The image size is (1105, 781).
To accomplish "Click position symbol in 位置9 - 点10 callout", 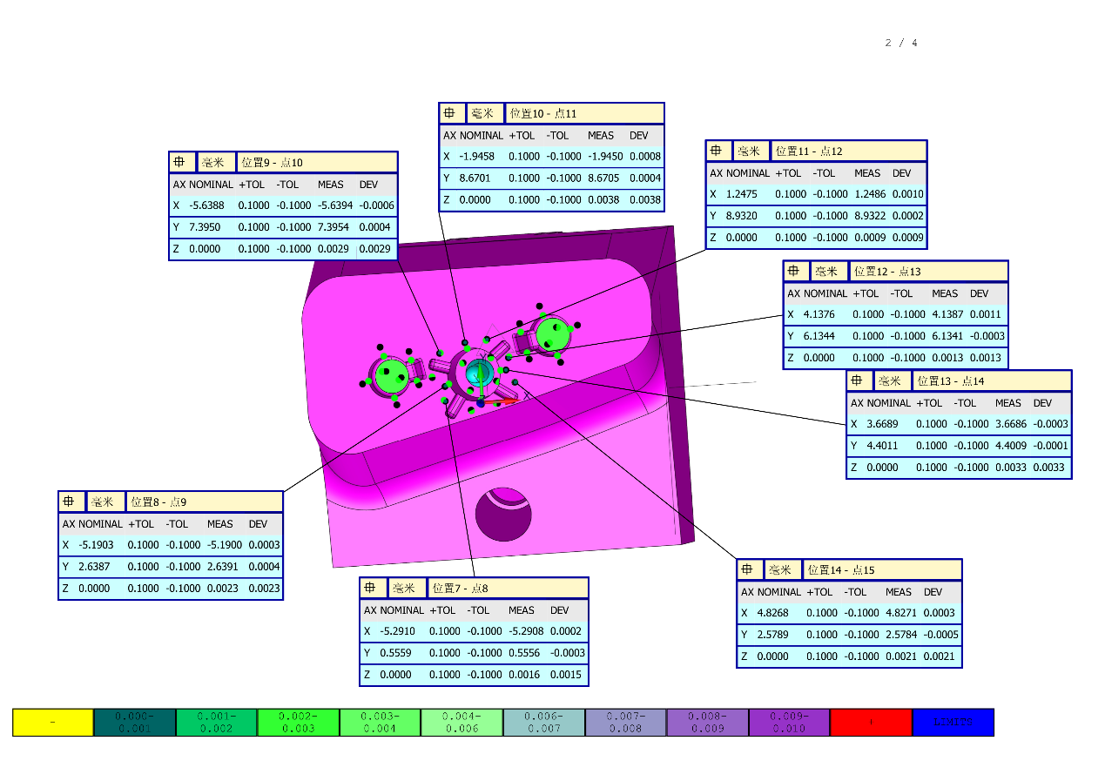I will 181,162.
